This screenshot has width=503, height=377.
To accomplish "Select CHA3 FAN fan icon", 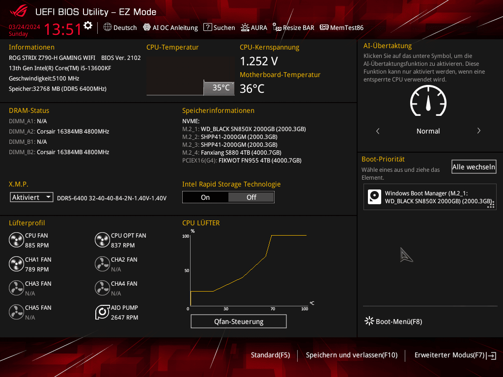I will pos(16,288).
